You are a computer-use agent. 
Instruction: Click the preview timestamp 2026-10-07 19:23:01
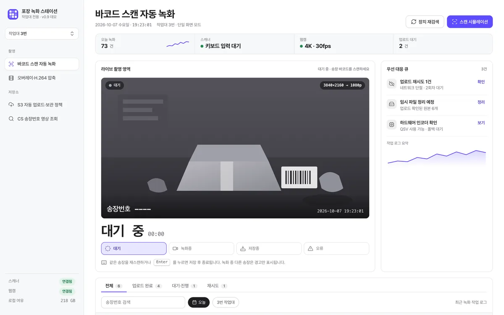pos(340,211)
